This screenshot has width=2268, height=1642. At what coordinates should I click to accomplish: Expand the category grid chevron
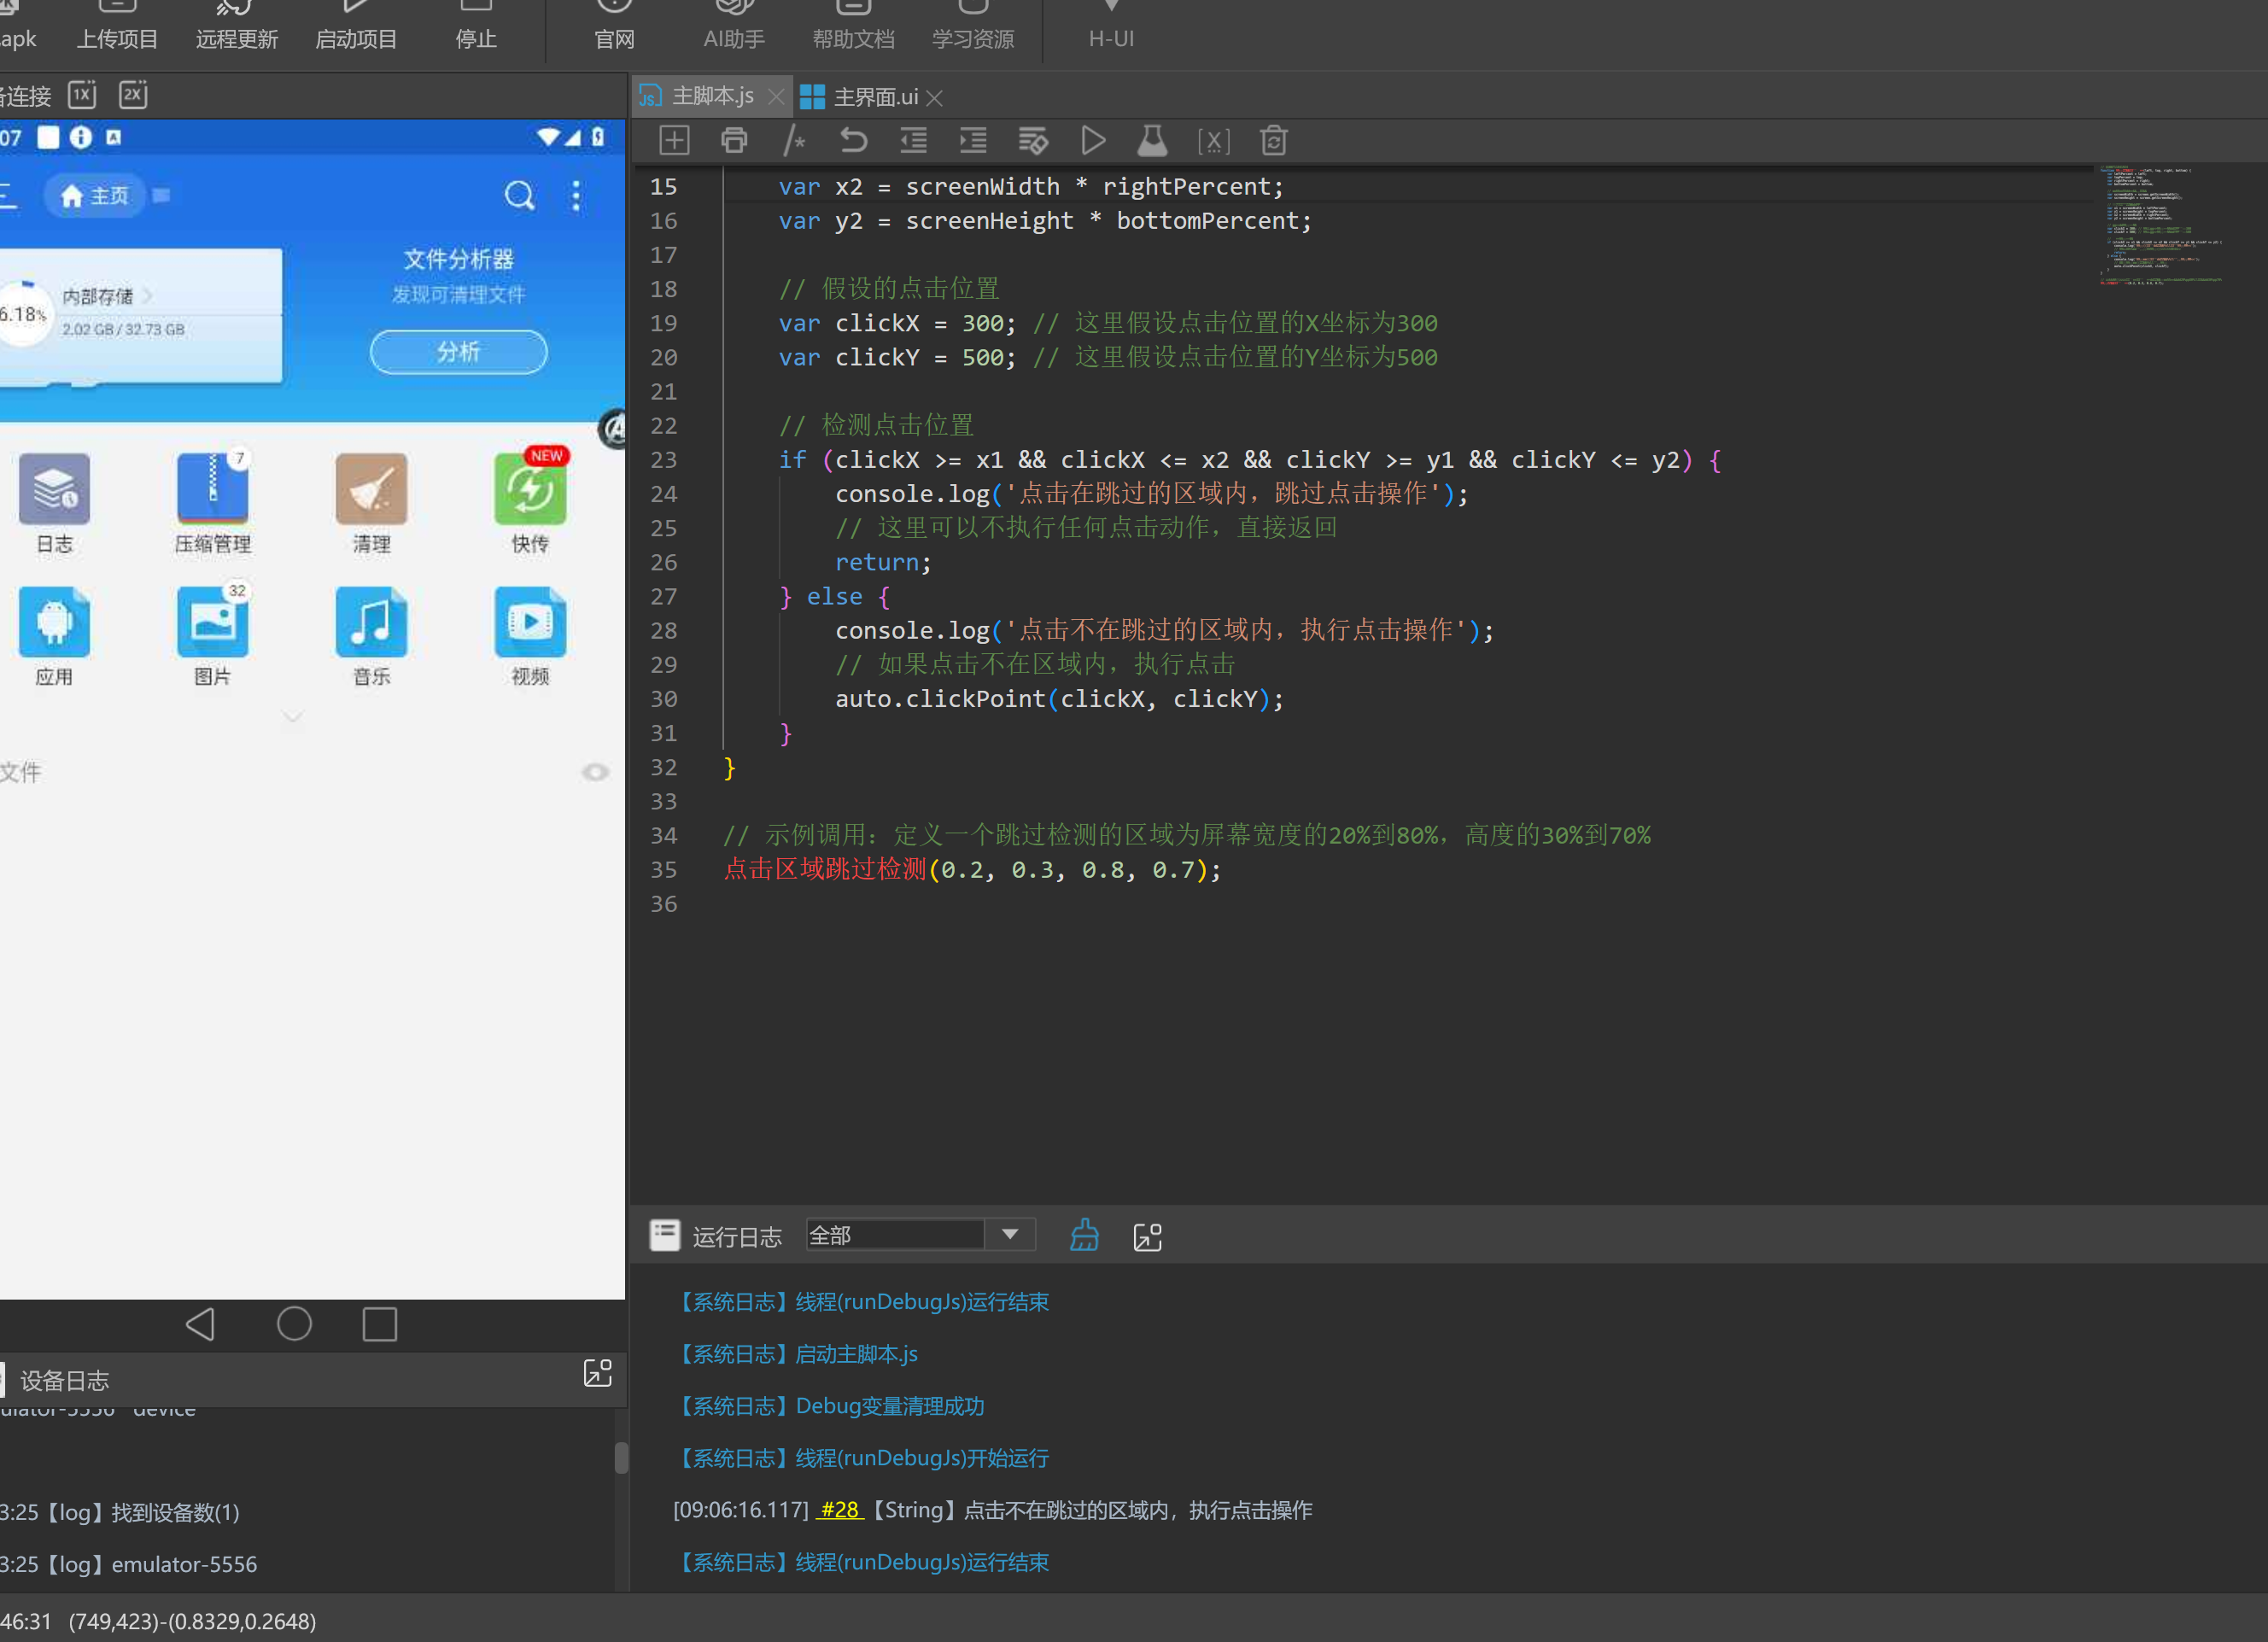click(292, 717)
